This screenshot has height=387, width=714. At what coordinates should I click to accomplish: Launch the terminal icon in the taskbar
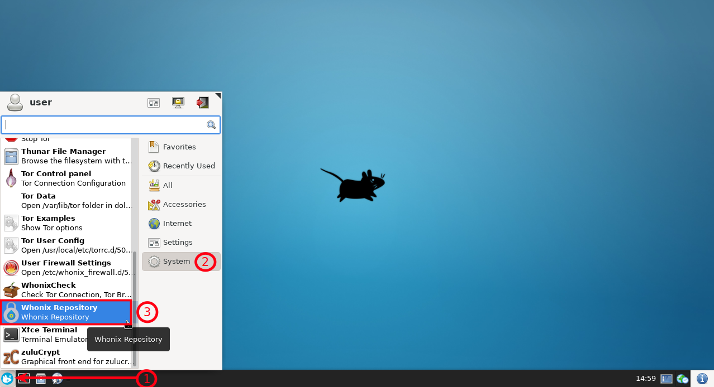[x=24, y=379]
